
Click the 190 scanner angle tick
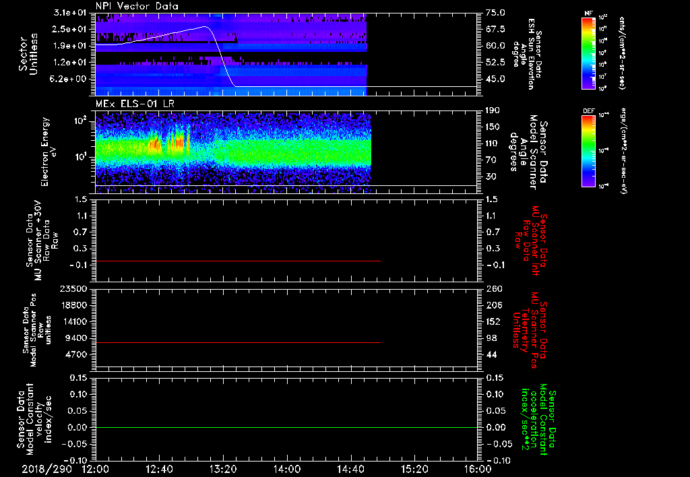pos(493,110)
